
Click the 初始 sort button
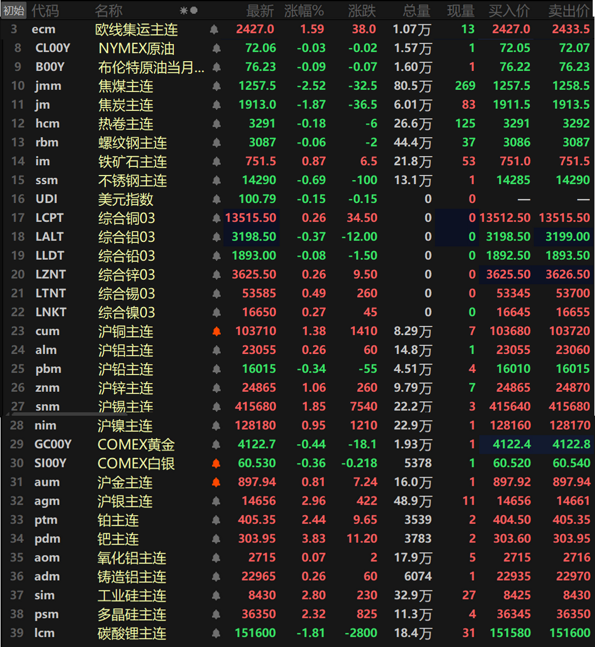point(13,10)
